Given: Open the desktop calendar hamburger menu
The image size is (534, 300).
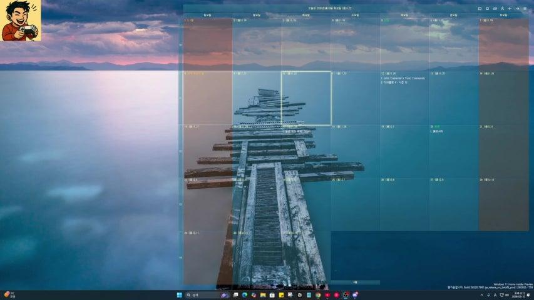Looking at the screenshot, I should 525,9.
